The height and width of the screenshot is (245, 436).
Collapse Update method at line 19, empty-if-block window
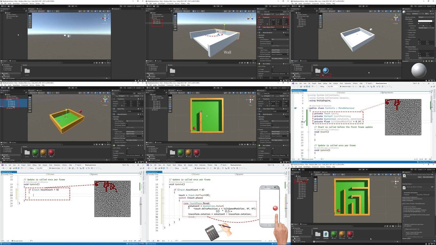18,184
